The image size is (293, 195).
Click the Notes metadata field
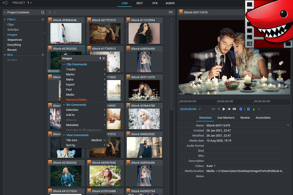(245, 176)
